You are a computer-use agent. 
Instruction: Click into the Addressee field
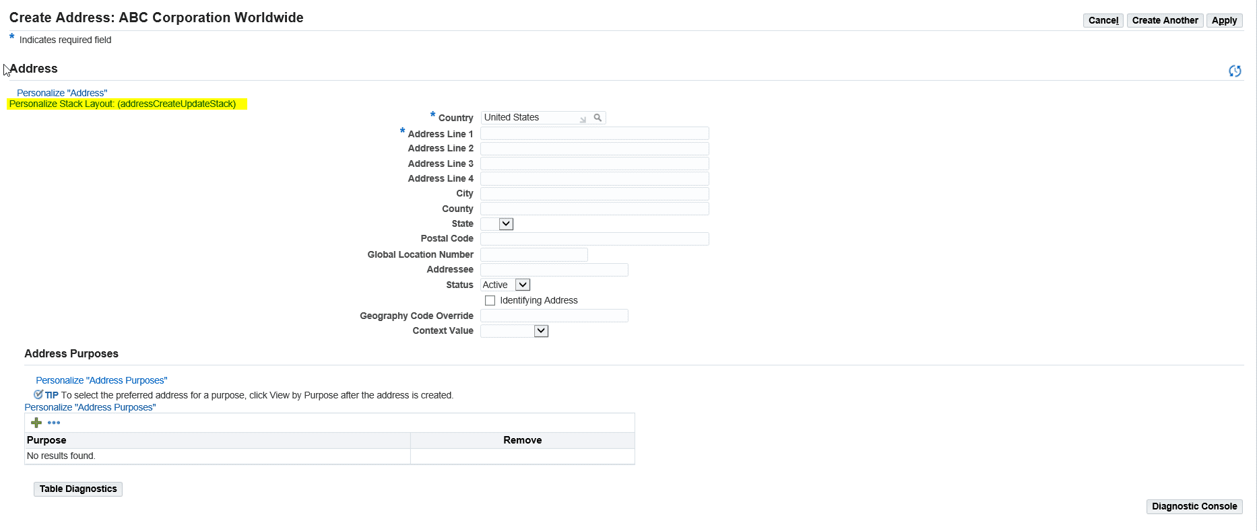tap(554, 270)
